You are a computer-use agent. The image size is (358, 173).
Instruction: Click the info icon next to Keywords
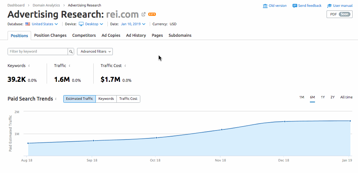(x=29, y=66)
